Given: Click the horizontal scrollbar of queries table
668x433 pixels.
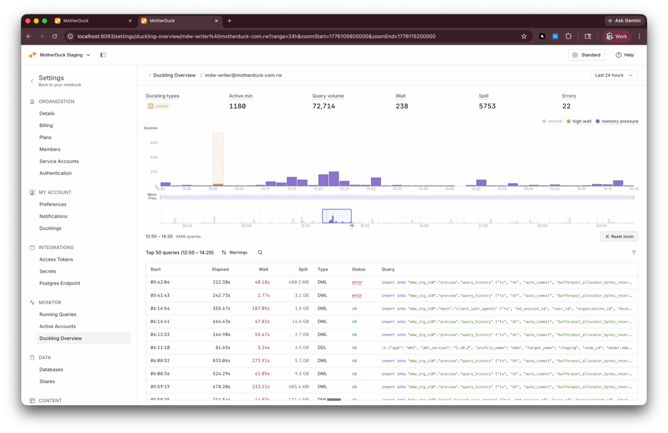Looking at the screenshot, I should point(334,400).
